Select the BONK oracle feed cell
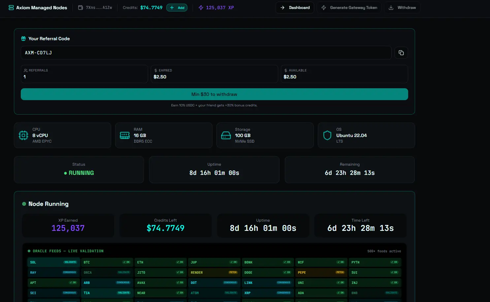Image resolution: width=490 pixels, height=302 pixels. tap(268, 262)
